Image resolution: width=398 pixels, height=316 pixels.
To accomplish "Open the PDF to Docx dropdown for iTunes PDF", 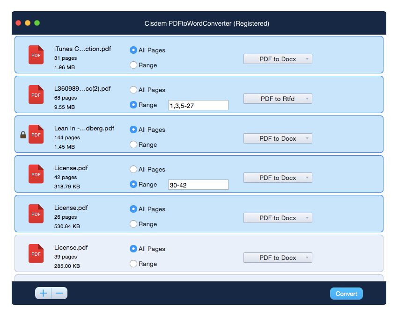I will click(x=278, y=59).
